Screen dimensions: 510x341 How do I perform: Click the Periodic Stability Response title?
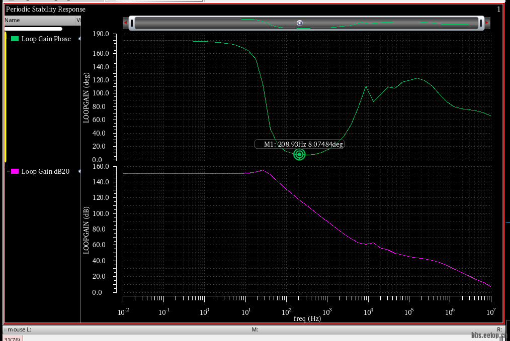pos(46,9)
